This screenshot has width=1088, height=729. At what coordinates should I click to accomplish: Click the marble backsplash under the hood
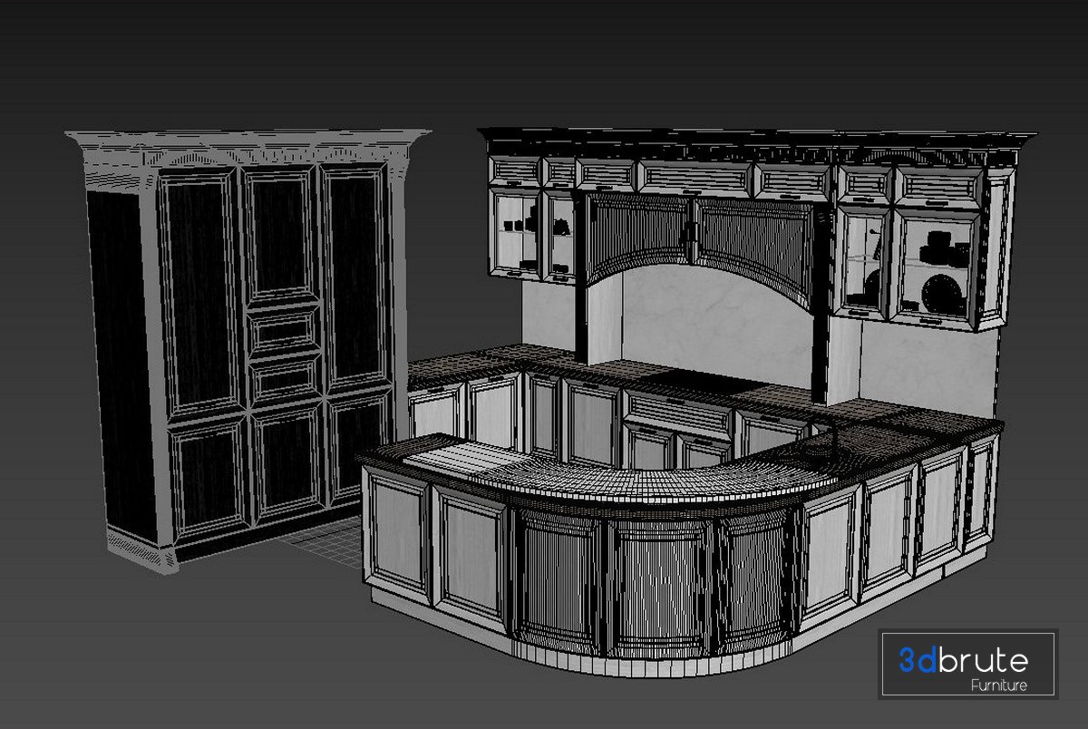pyautogui.click(x=698, y=317)
